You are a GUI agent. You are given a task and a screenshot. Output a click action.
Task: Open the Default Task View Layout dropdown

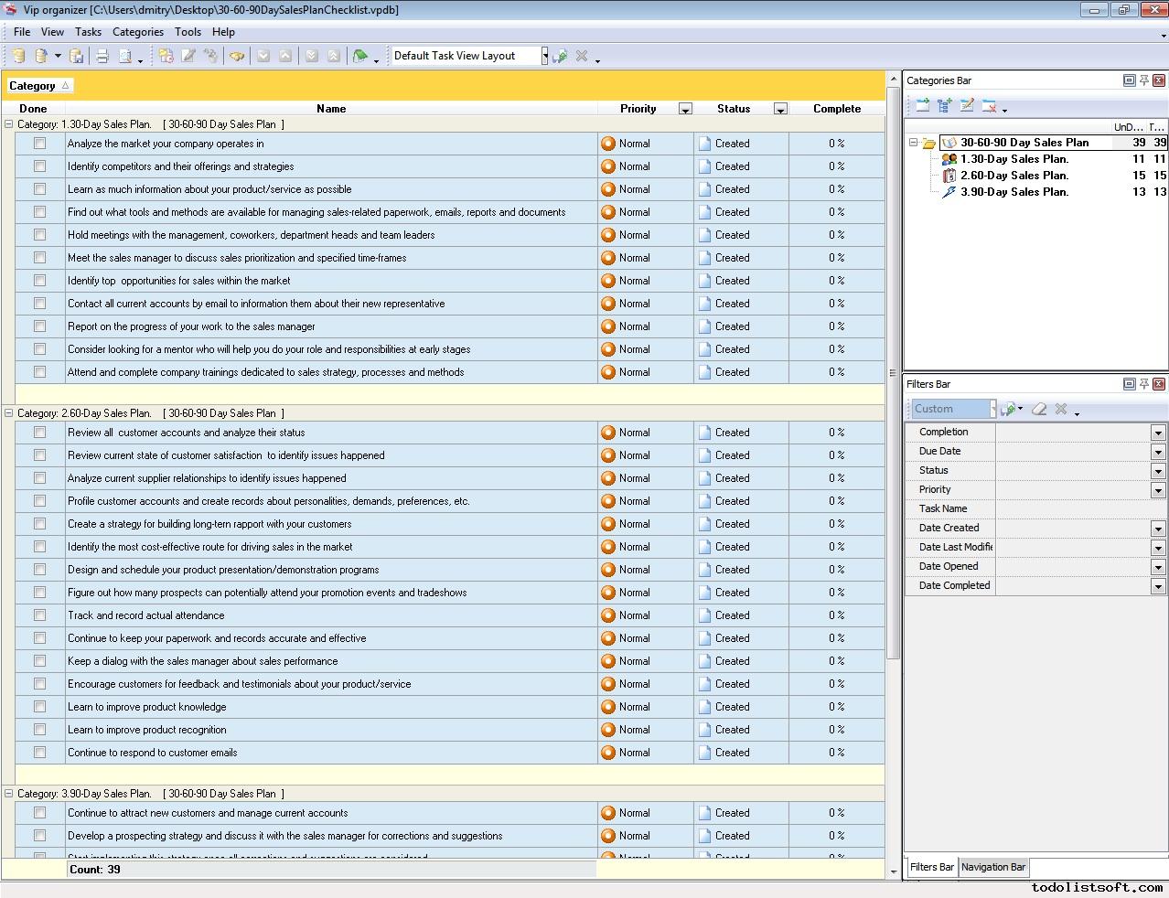tap(544, 56)
